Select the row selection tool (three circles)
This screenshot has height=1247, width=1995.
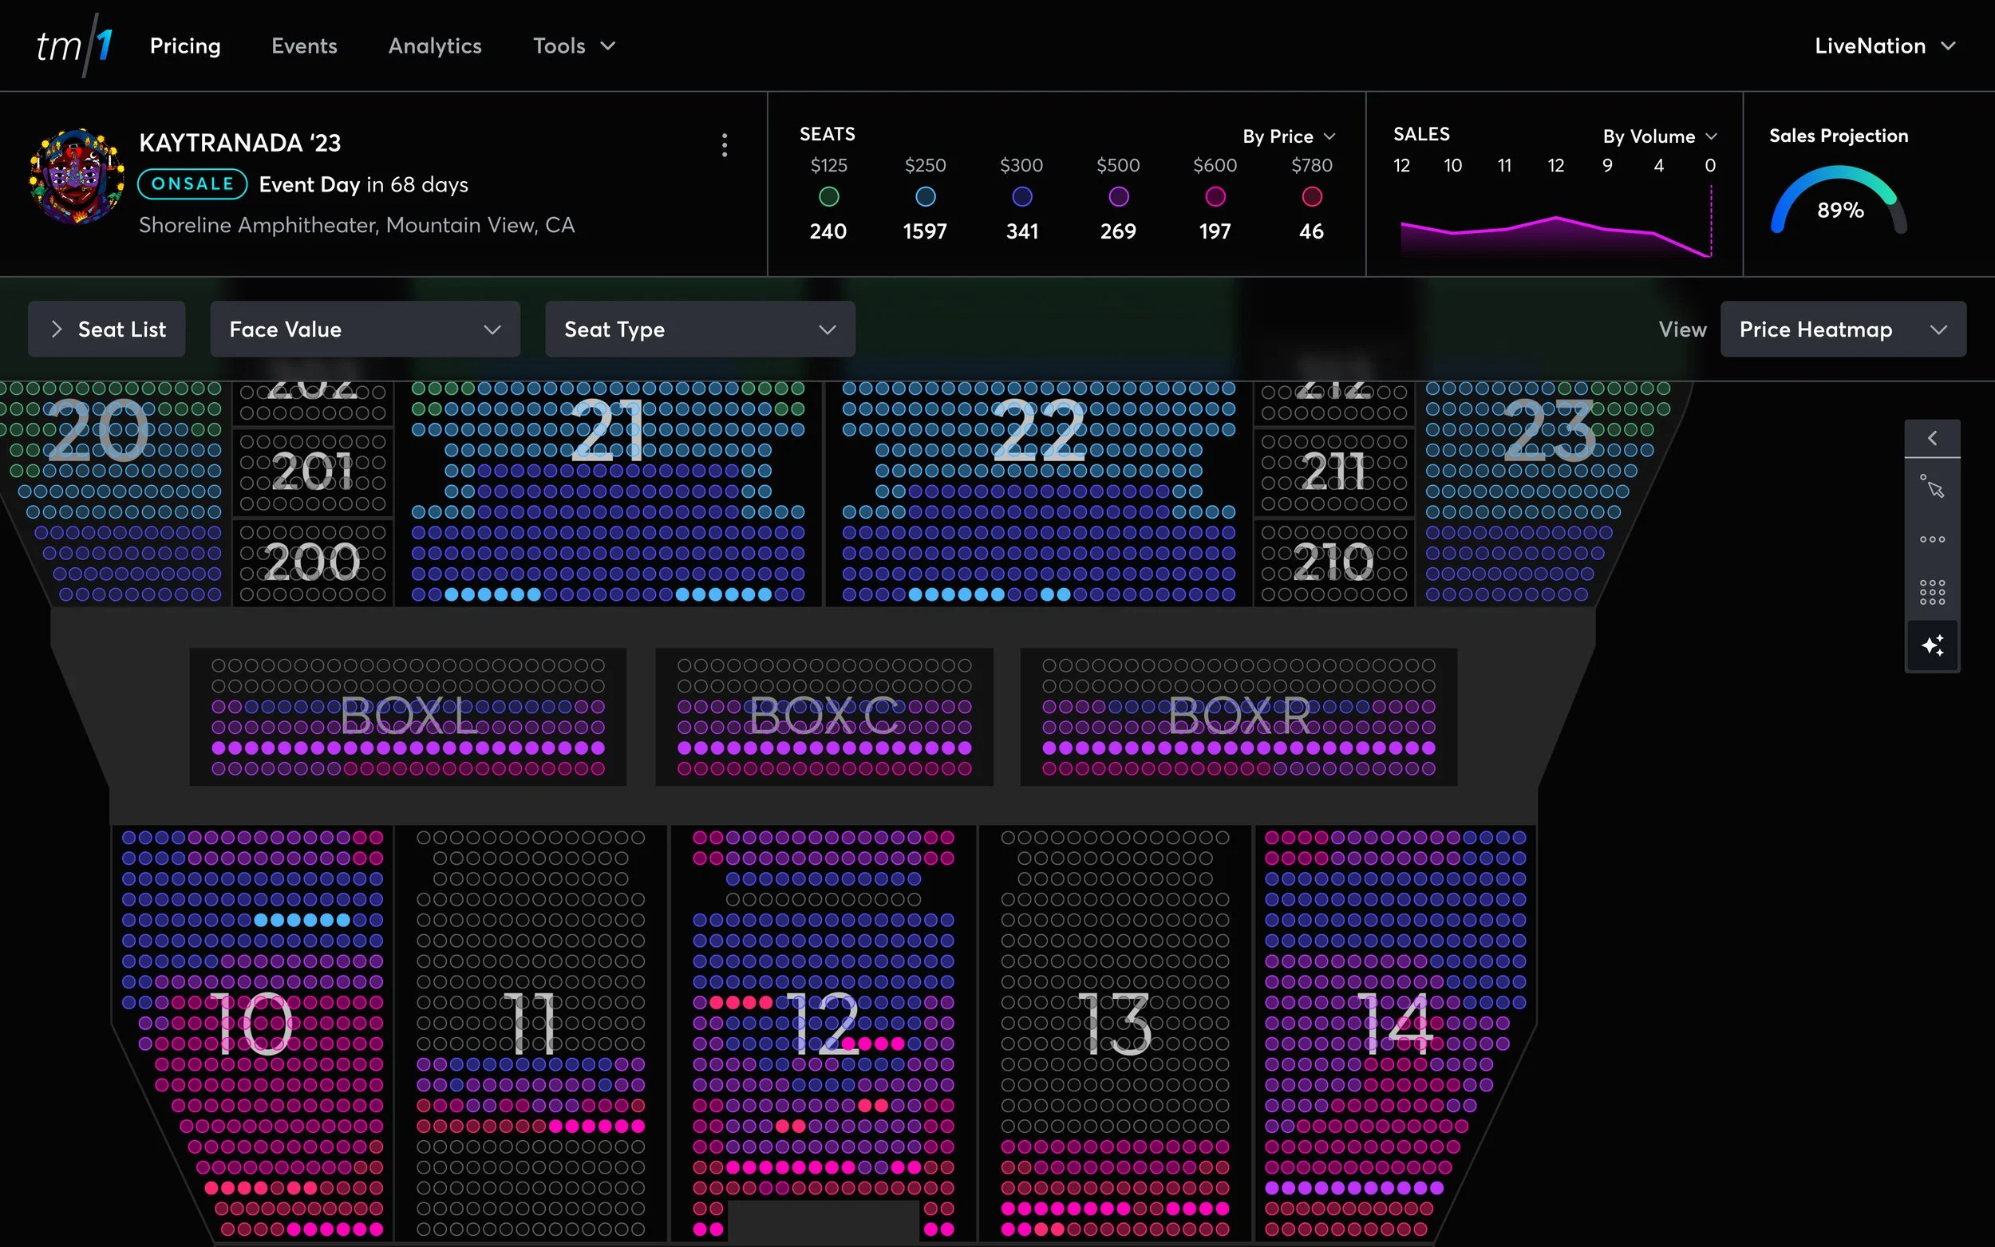pos(1931,539)
